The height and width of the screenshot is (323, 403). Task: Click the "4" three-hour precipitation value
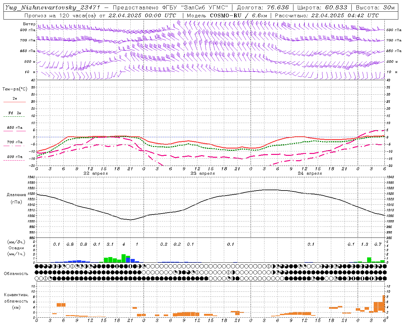pyautogui.click(x=123, y=244)
